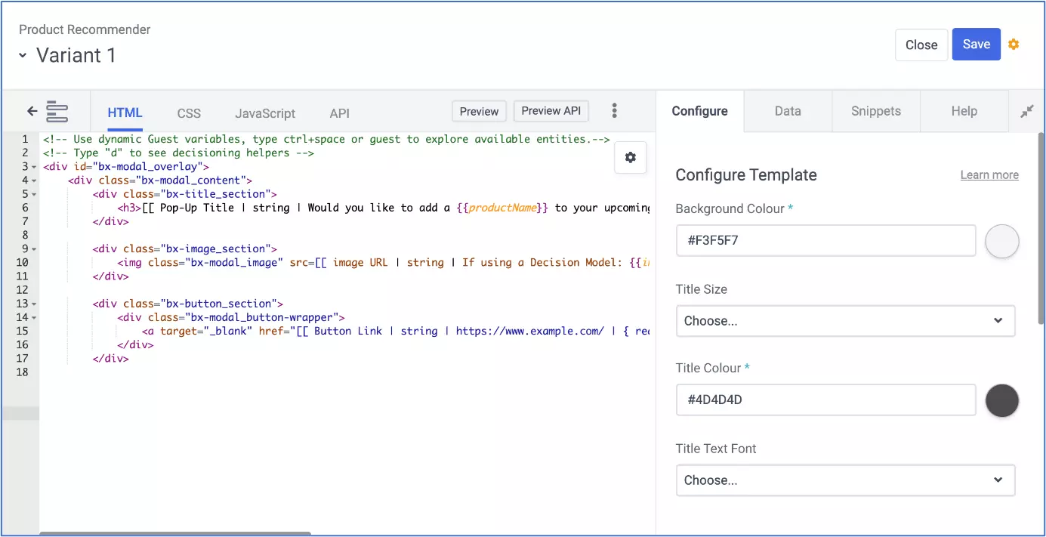Open the Data tab
Image resolution: width=1046 pixels, height=537 pixels.
pyautogui.click(x=788, y=111)
